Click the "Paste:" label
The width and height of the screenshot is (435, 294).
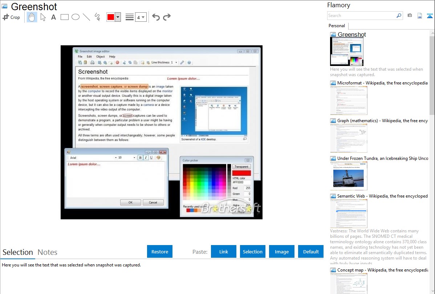point(200,252)
